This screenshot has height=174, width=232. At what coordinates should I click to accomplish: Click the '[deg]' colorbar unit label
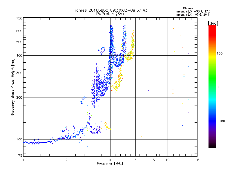[x=213, y=23]
